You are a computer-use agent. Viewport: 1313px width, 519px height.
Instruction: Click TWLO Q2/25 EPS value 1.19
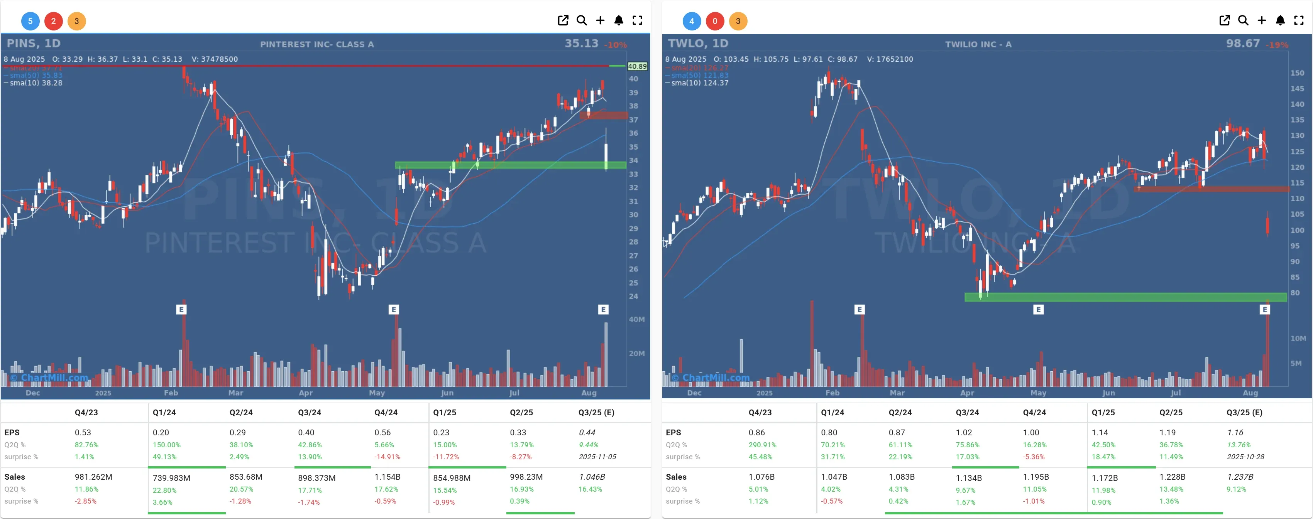pos(1167,432)
